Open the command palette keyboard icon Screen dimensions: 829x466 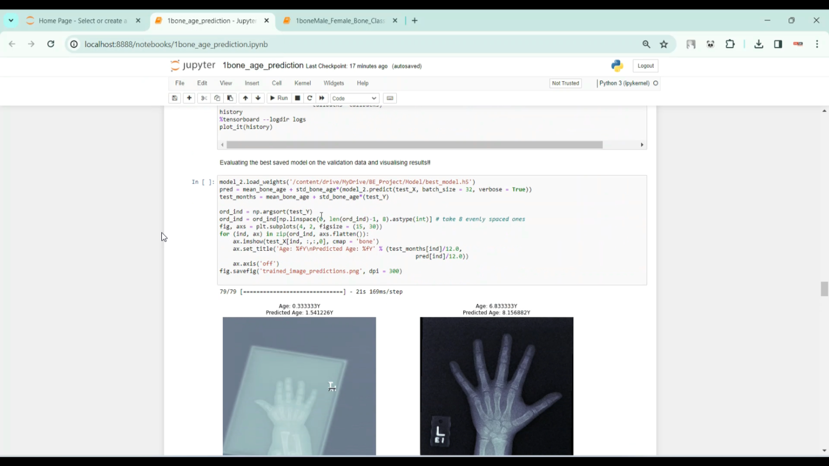390,98
